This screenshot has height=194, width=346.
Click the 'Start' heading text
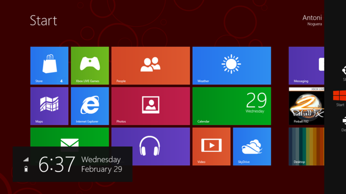[43, 21]
